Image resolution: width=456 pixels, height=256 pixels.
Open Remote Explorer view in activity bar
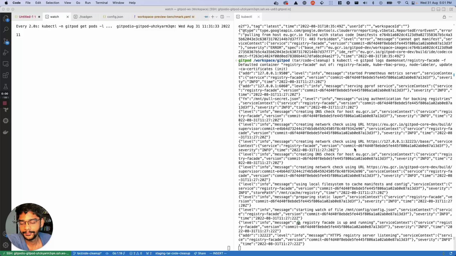5,64
